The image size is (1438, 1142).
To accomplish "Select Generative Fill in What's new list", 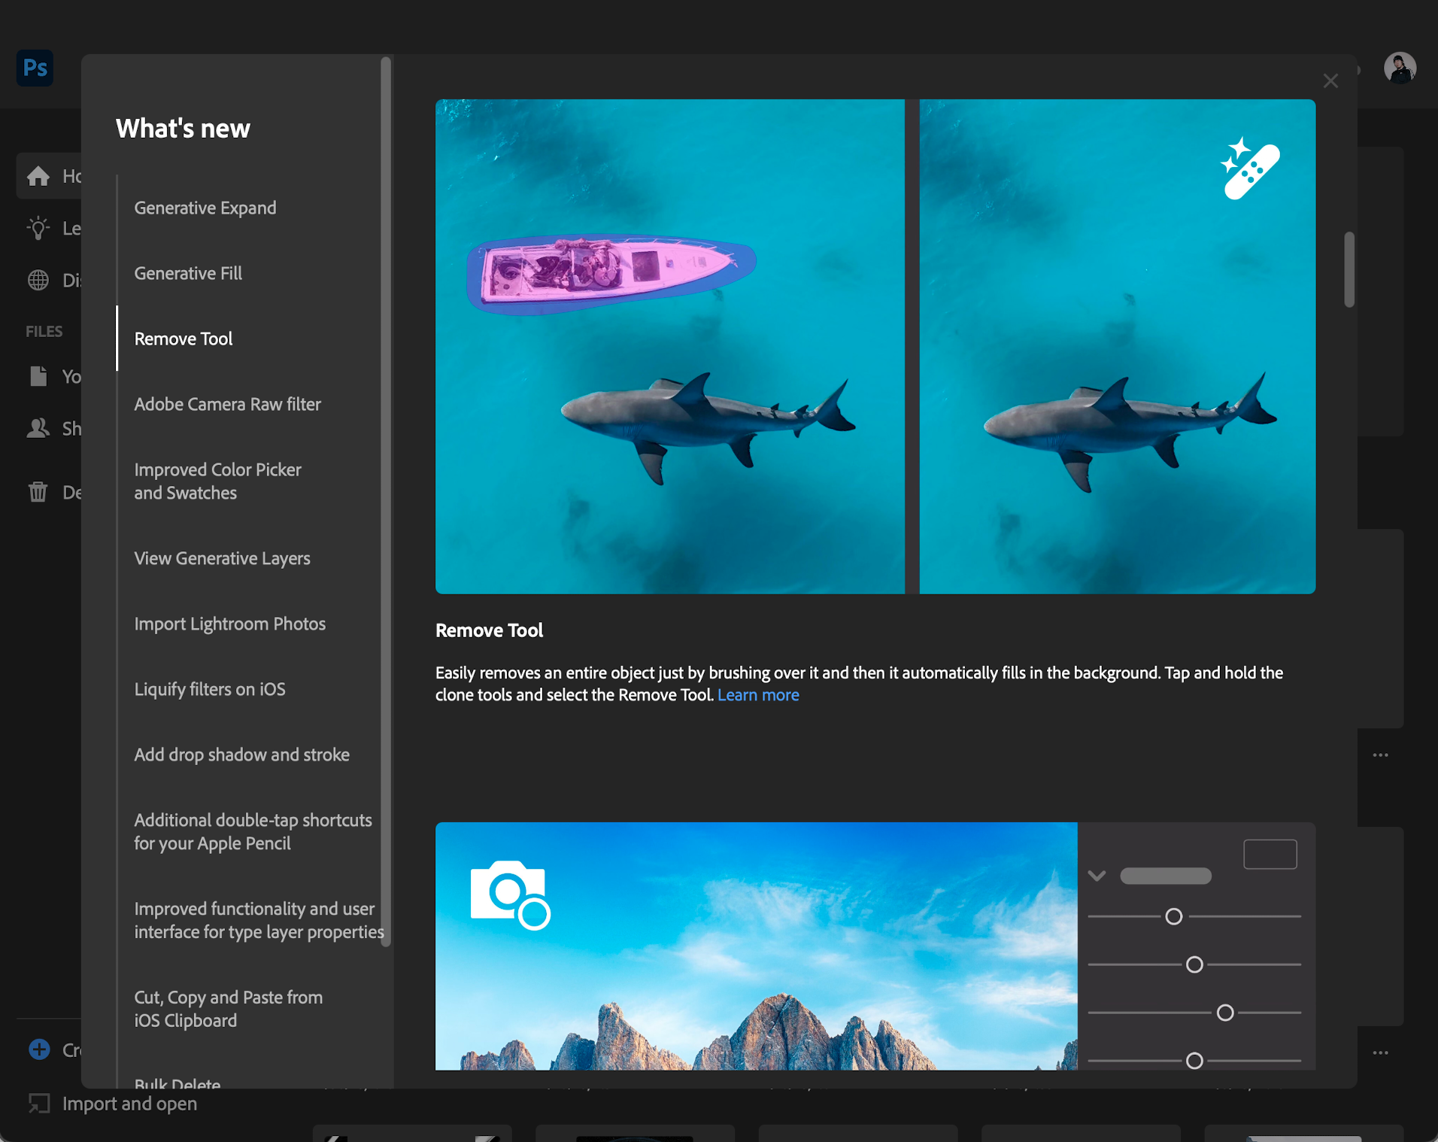I will [x=188, y=273].
